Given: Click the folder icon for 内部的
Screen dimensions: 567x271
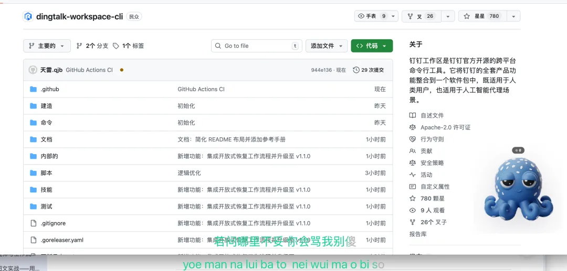Looking at the screenshot, I should click(33, 156).
